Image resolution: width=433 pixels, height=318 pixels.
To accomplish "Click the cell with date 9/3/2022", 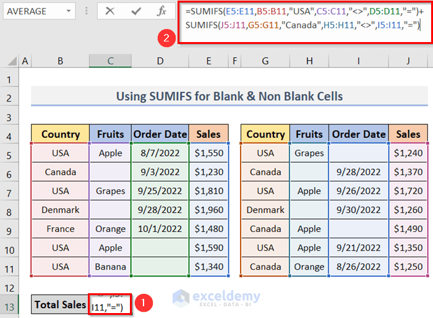I will tap(160, 172).
